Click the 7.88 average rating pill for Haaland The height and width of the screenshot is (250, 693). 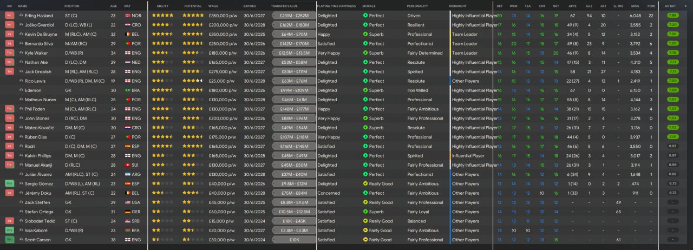pyautogui.click(x=672, y=16)
